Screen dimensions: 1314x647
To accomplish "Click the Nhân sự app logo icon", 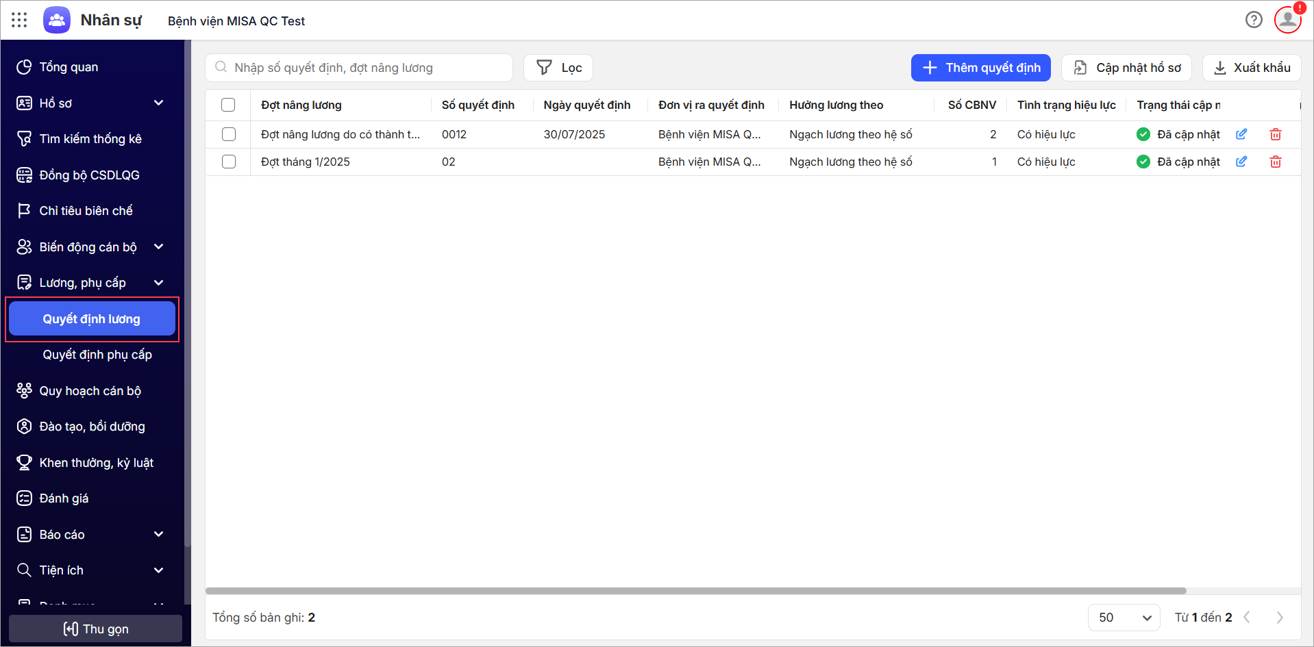I will point(57,20).
